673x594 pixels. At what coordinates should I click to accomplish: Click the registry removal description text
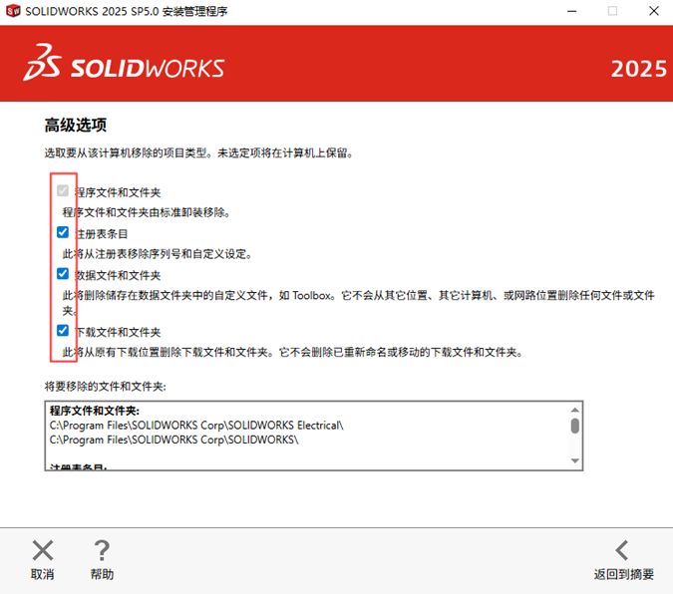point(158,254)
